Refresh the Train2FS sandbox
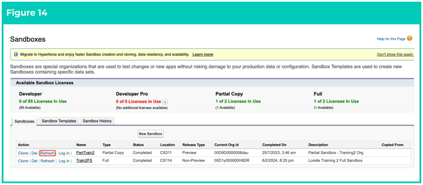This screenshot has height=185, width=423. click(x=48, y=161)
